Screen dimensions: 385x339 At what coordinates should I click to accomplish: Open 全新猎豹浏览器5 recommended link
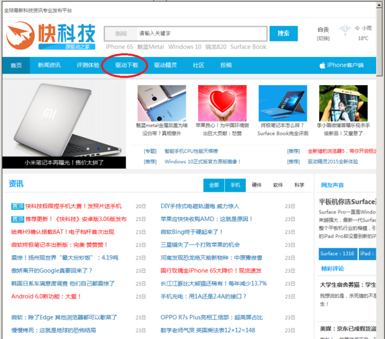coord(342,151)
